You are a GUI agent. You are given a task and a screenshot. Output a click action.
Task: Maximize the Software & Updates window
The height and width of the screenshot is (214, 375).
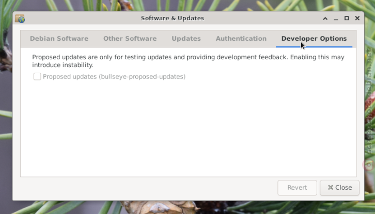pyautogui.click(x=347, y=19)
